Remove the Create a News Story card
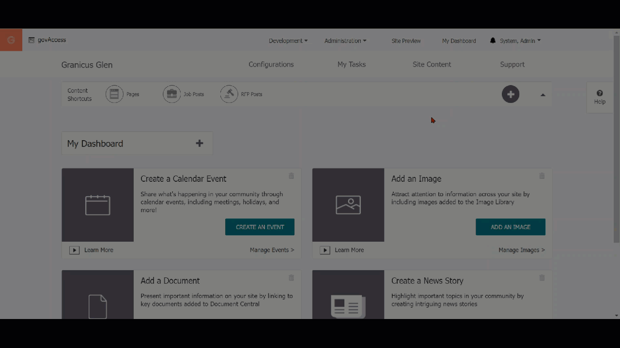 tap(542, 278)
